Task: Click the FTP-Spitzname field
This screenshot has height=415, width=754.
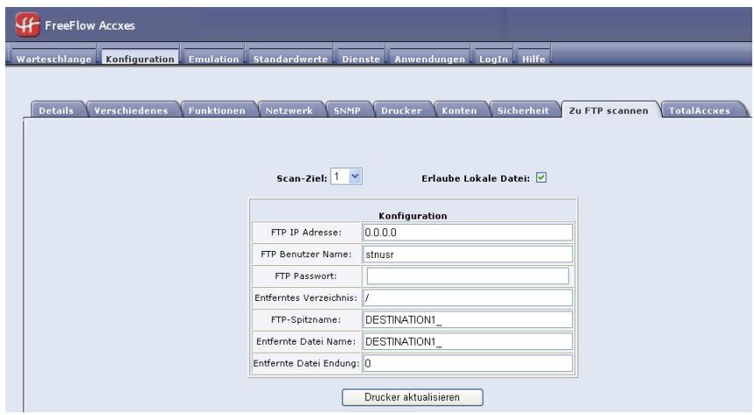Action: click(467, 319)
